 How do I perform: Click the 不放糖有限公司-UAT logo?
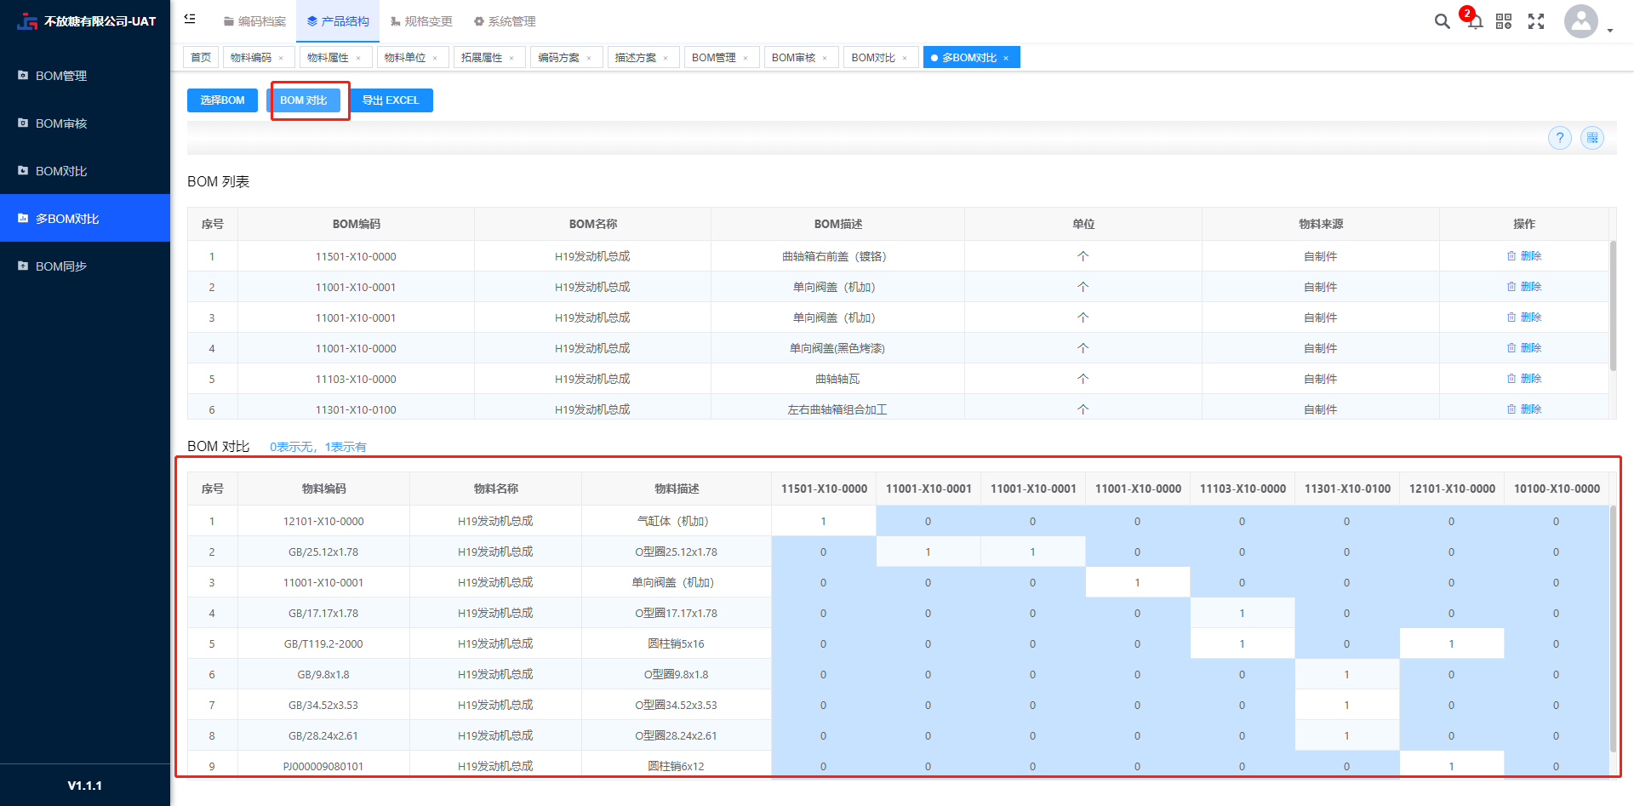click(86, 21)
